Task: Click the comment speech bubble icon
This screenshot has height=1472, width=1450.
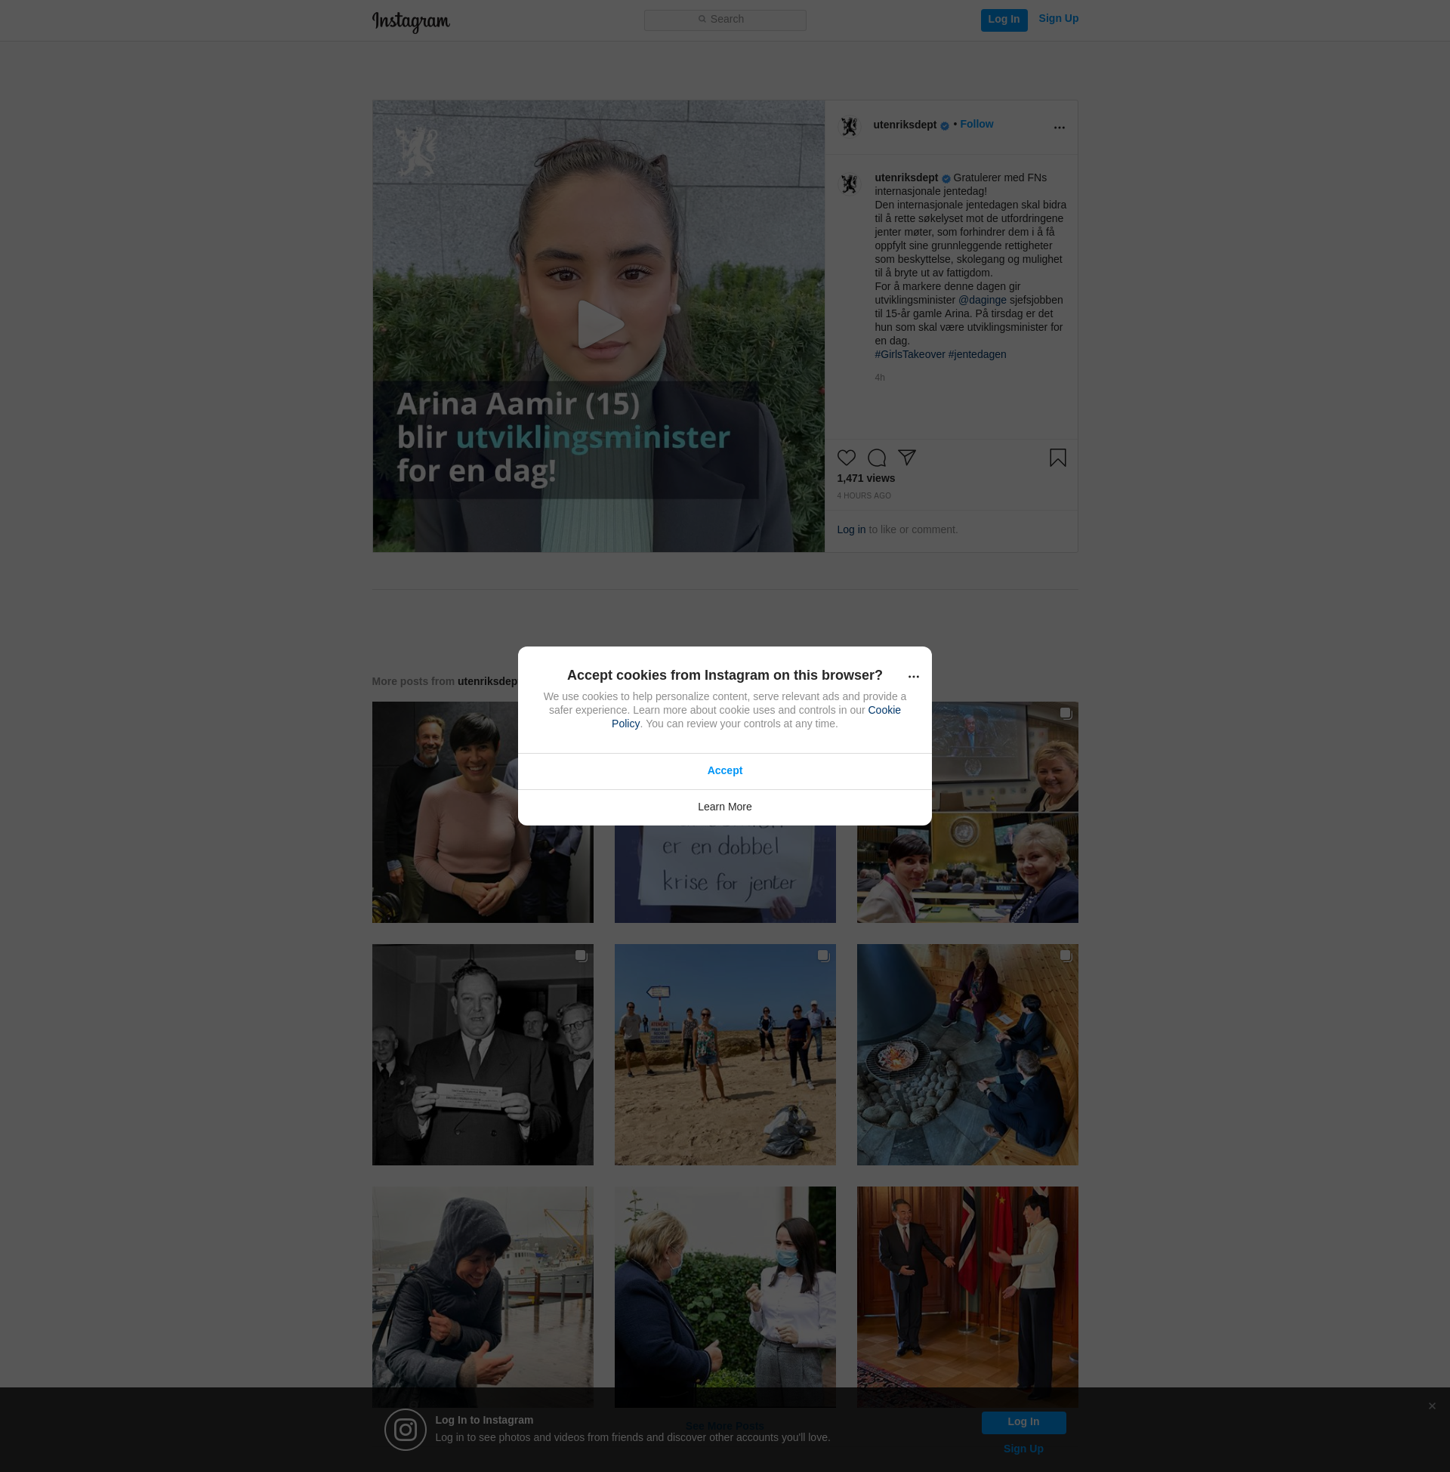Action: (x=877, y=458)
